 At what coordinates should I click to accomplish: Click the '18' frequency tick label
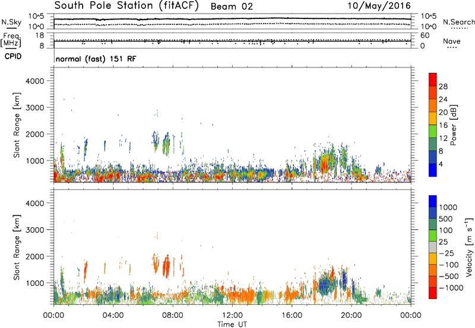(40, 36)
